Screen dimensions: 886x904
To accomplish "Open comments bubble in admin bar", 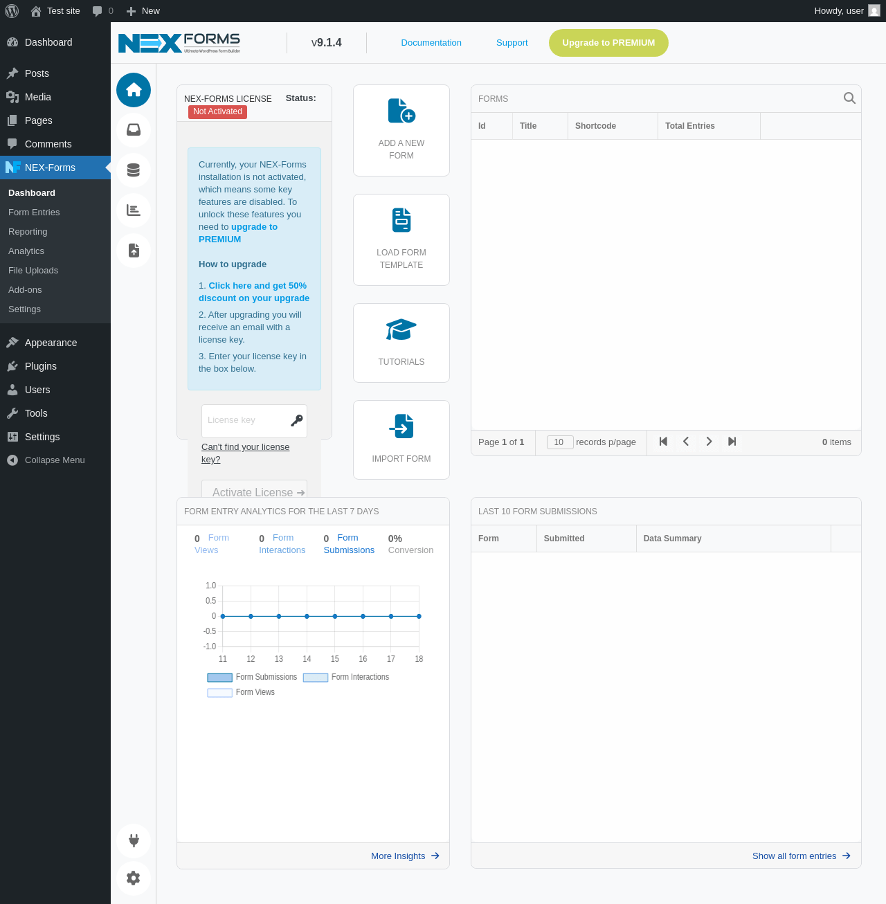I will 102,11.
